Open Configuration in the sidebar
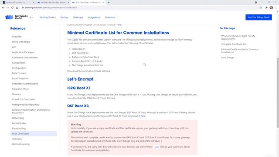This screenshot has height=157, width=279. coord(19,68)
